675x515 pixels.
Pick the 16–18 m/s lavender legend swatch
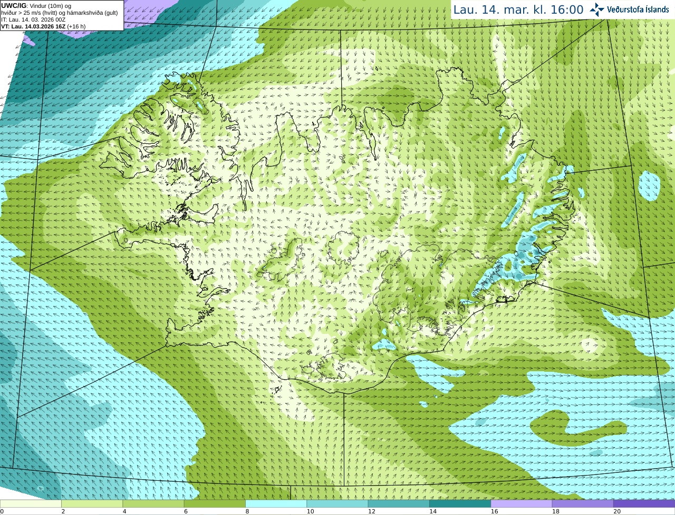pyautogui.click(x=522, y=503)
